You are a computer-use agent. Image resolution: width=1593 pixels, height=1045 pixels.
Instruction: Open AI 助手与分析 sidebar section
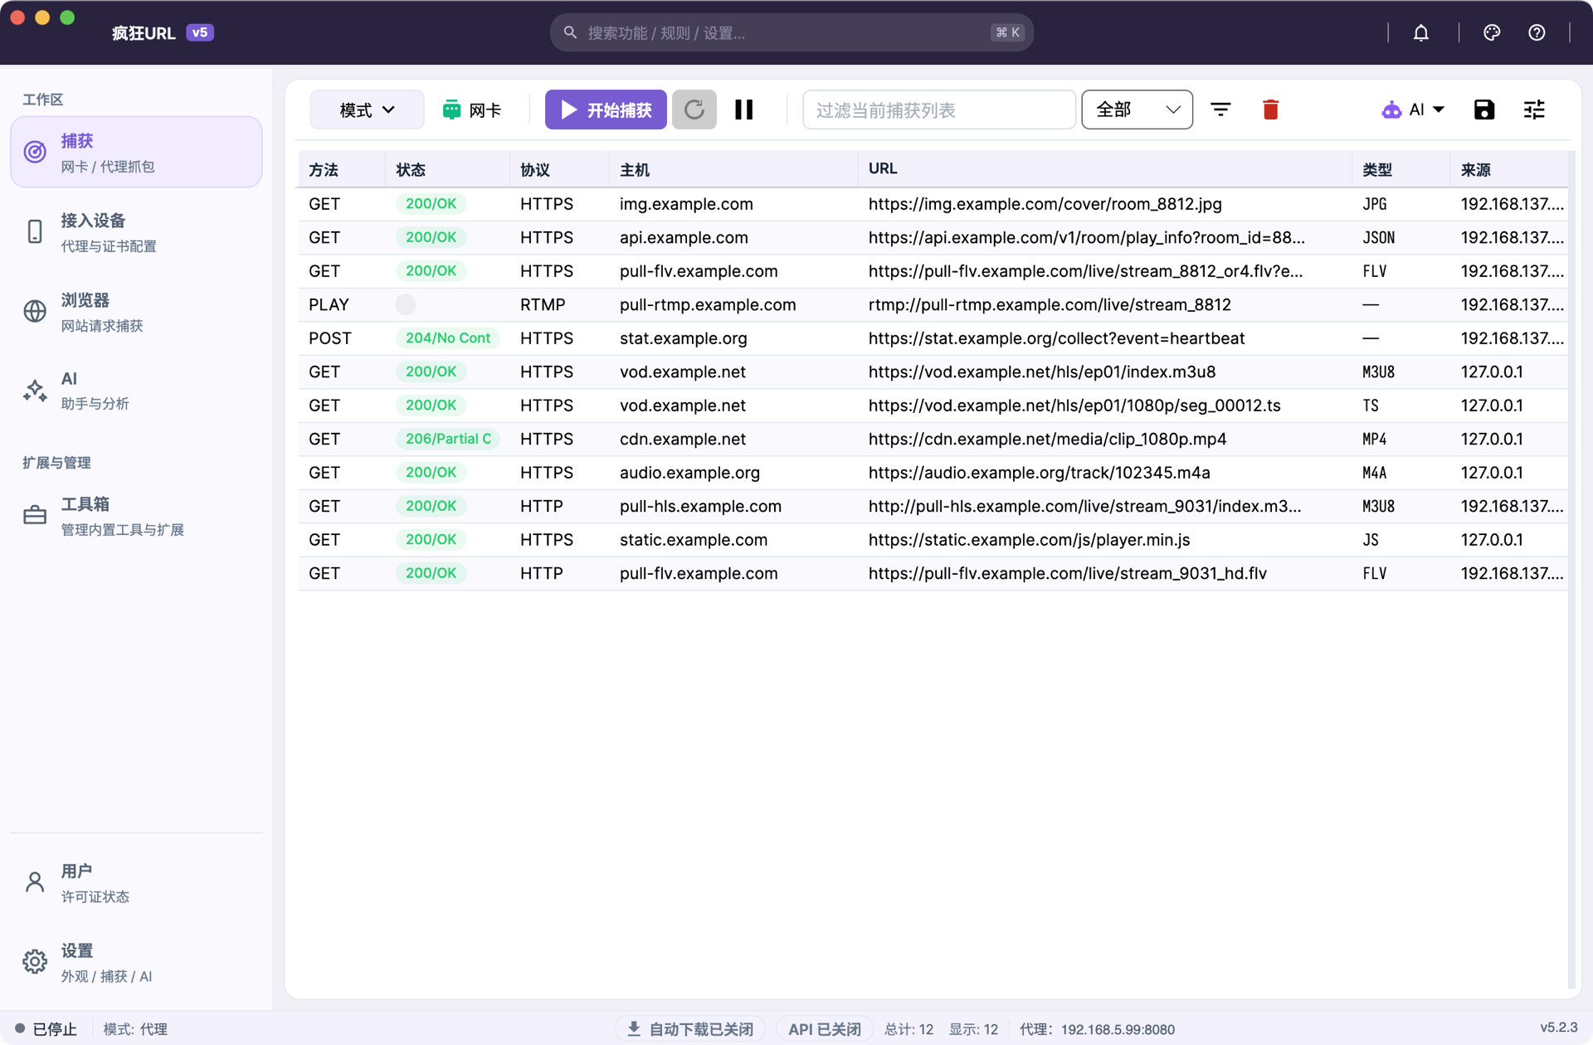click(x=136, y=391)
